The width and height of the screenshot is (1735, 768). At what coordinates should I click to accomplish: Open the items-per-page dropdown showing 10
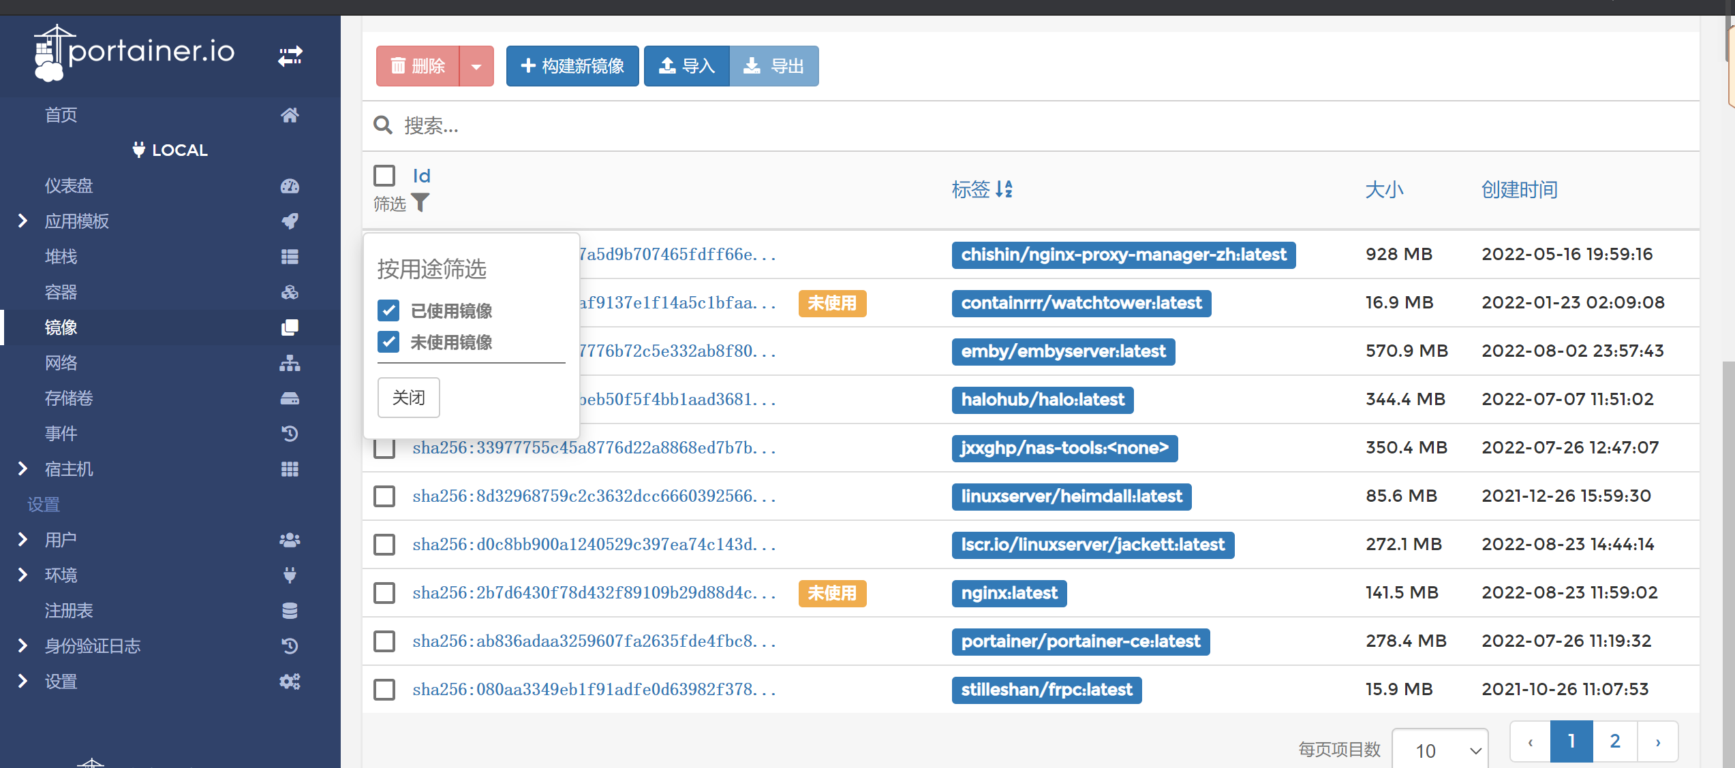click(x=1440, y=750)
